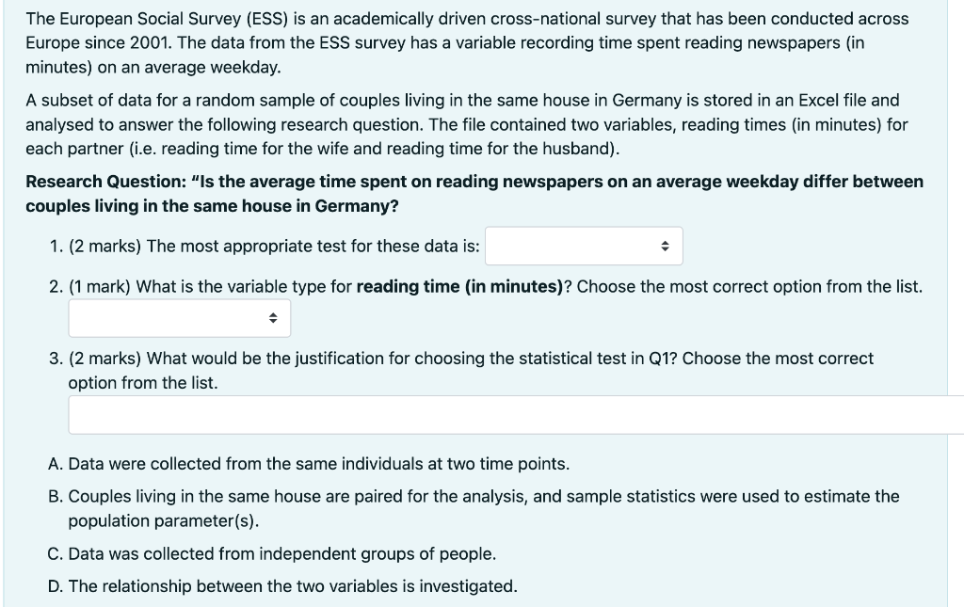964x607 pixels.
Task: Click the chevron inside the test selection box
Action: coord(667,246)
